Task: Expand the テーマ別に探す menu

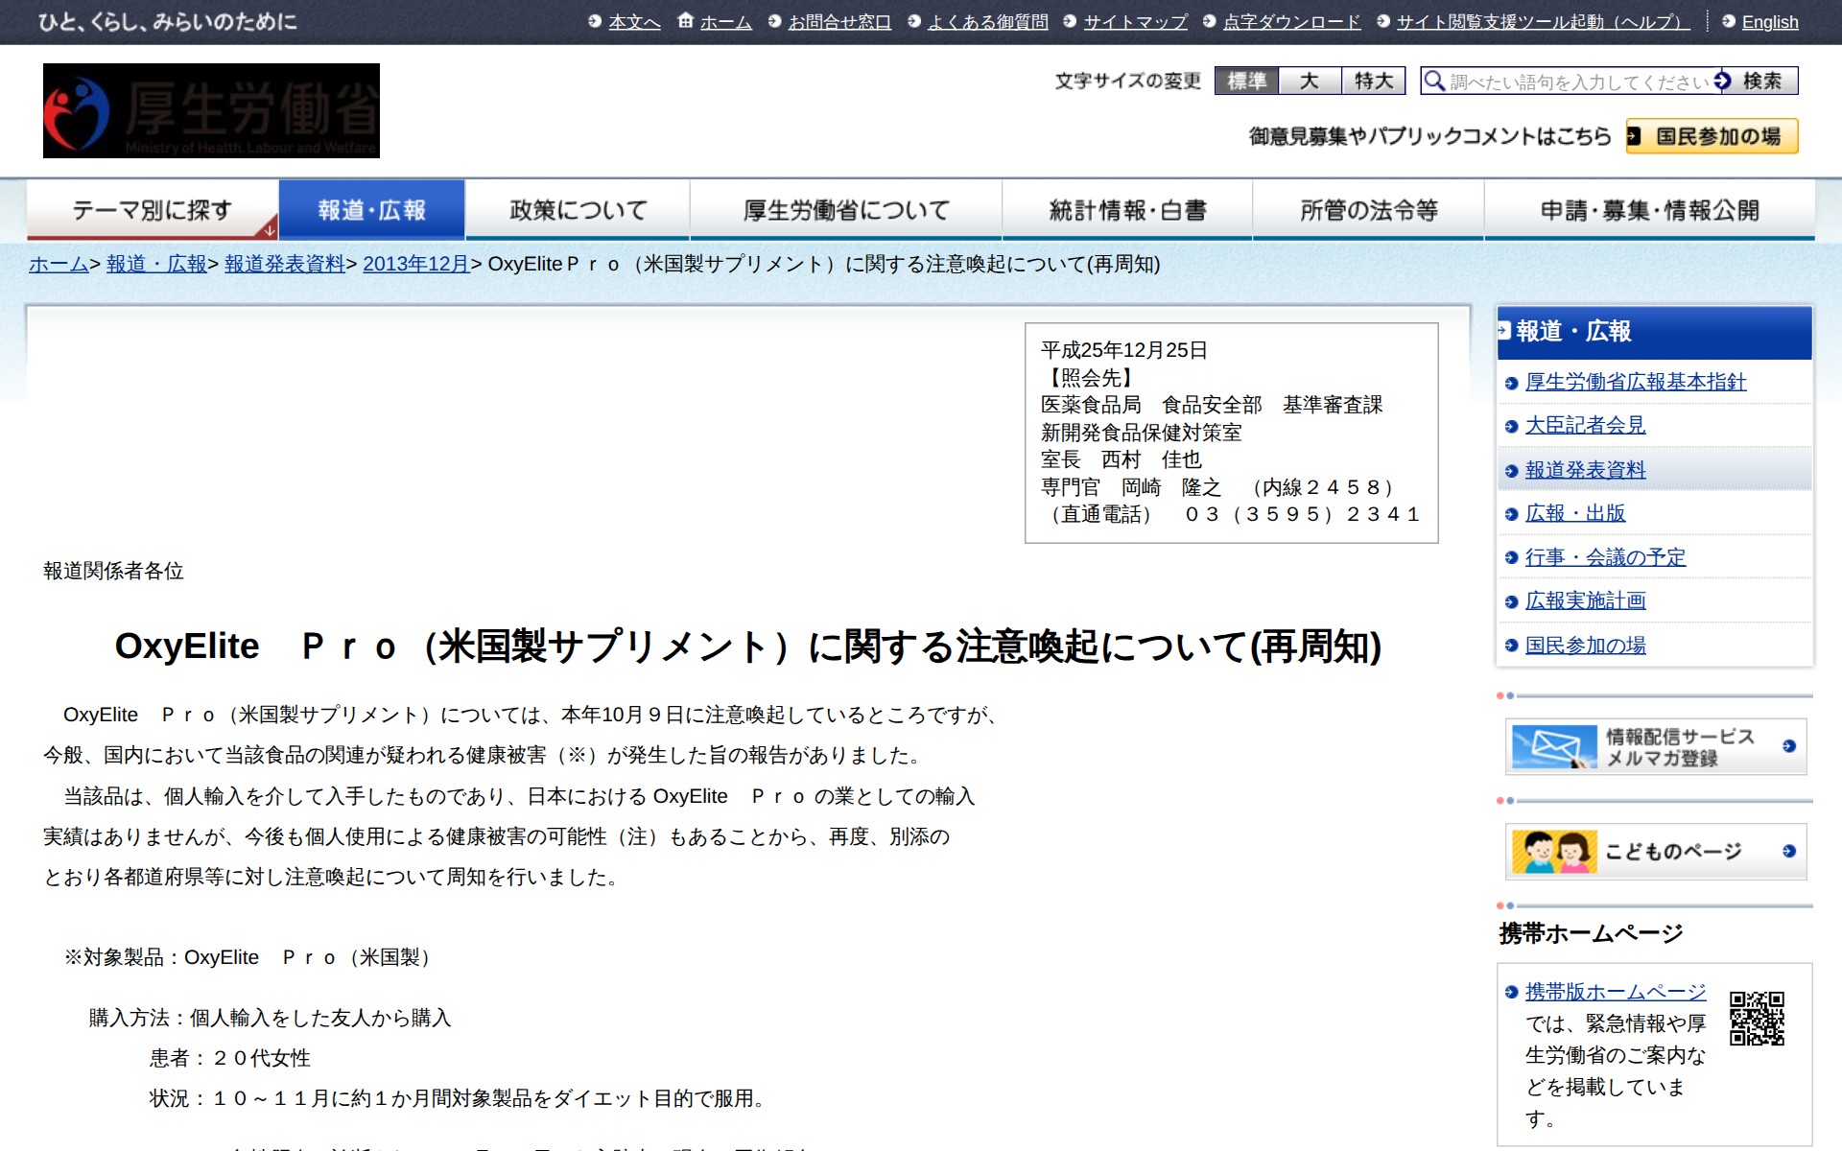Action: tap(153, 210)
